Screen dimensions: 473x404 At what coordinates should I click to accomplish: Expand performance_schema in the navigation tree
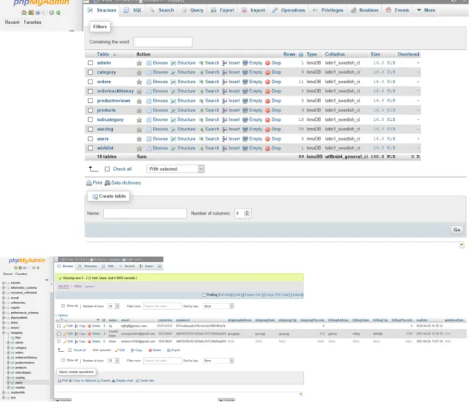[4, 313]
